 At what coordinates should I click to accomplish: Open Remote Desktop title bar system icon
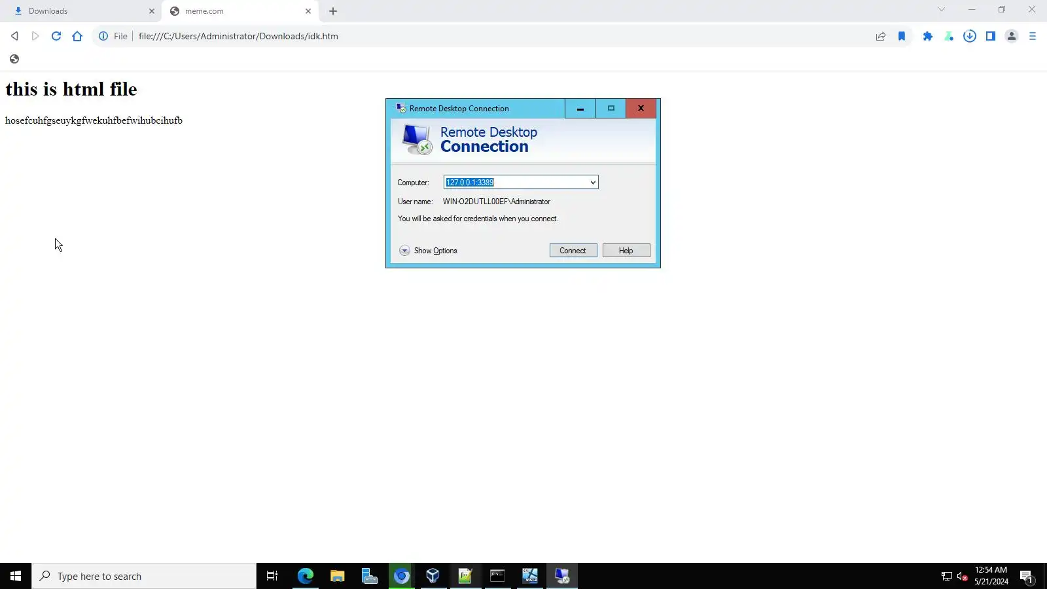[x=401, y=109]
